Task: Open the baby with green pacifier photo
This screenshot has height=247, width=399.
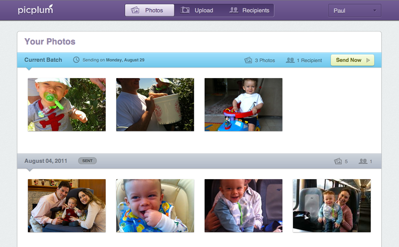Action: coord(66,105)
